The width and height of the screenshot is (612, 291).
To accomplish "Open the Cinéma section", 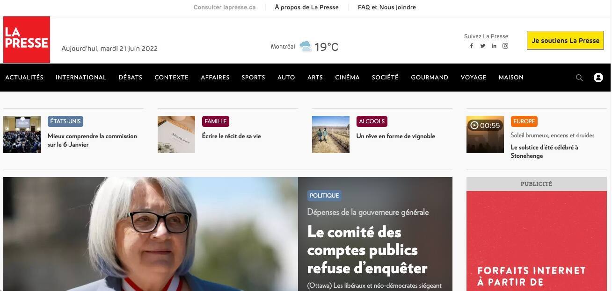I will coord(347,78).
